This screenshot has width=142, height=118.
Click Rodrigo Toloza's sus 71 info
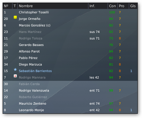94,38
